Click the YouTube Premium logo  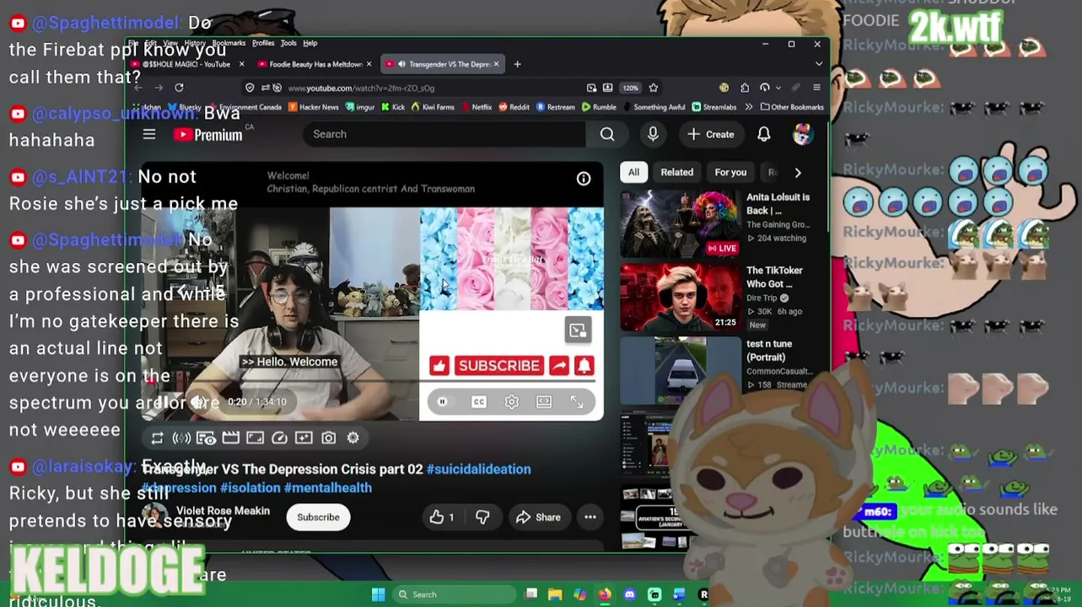click(208, 134)
